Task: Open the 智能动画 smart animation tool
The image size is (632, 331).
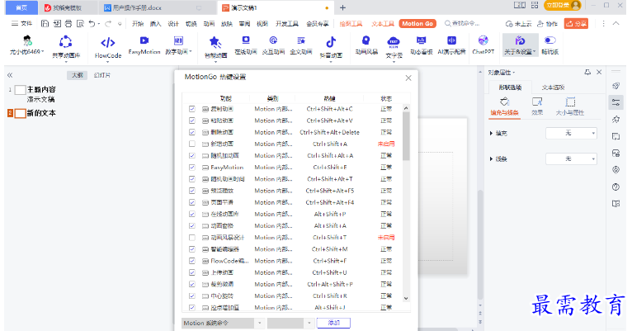Action: 215,48
